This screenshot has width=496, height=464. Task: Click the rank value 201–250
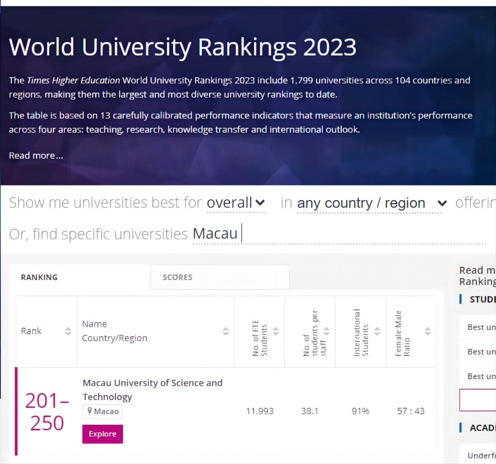tap(47, 412)
